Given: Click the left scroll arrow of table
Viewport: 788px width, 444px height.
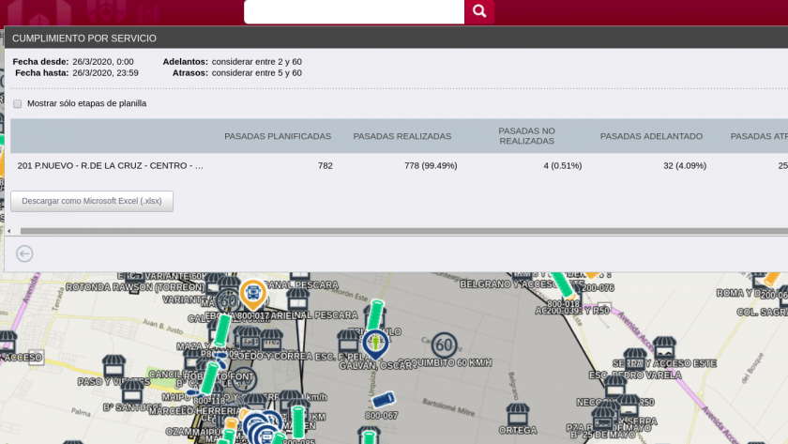Looking at the screenshot, I should [9, 230].
